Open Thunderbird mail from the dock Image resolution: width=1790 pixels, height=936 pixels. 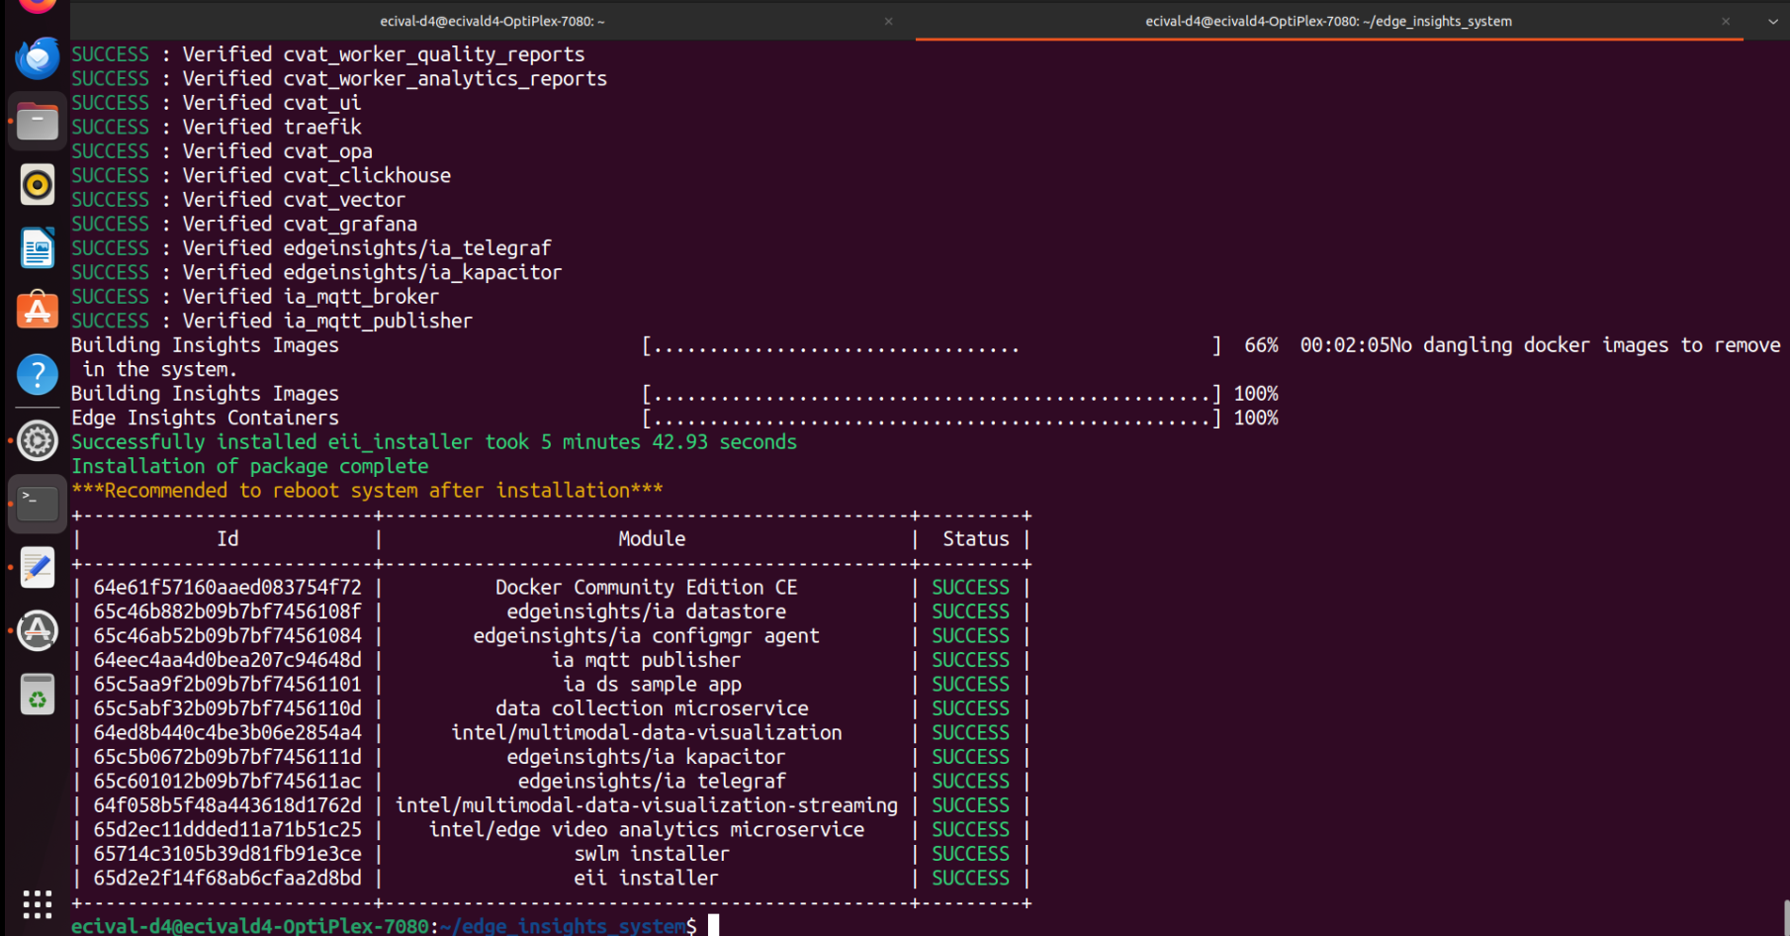point(38,59)
